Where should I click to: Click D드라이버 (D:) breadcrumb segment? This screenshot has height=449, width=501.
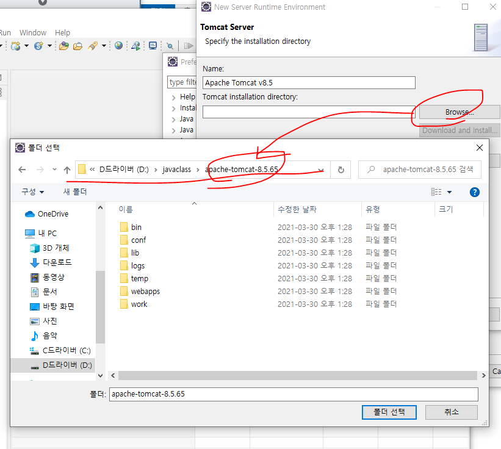(124, 170)
